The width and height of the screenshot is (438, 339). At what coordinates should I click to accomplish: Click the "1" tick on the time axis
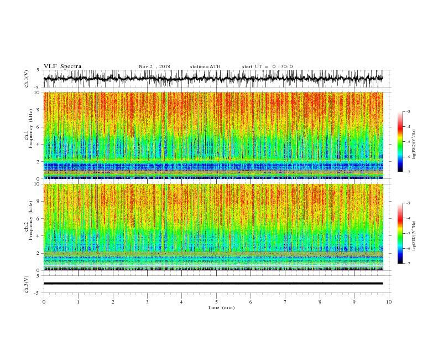click(x=78, y=302)
